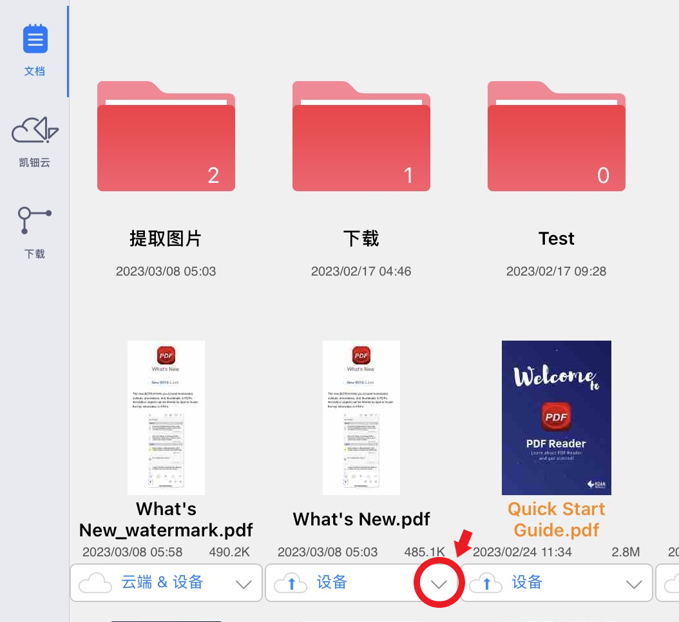
Task: Open the 提取图片 folder icon
Action: pos(166,136)
